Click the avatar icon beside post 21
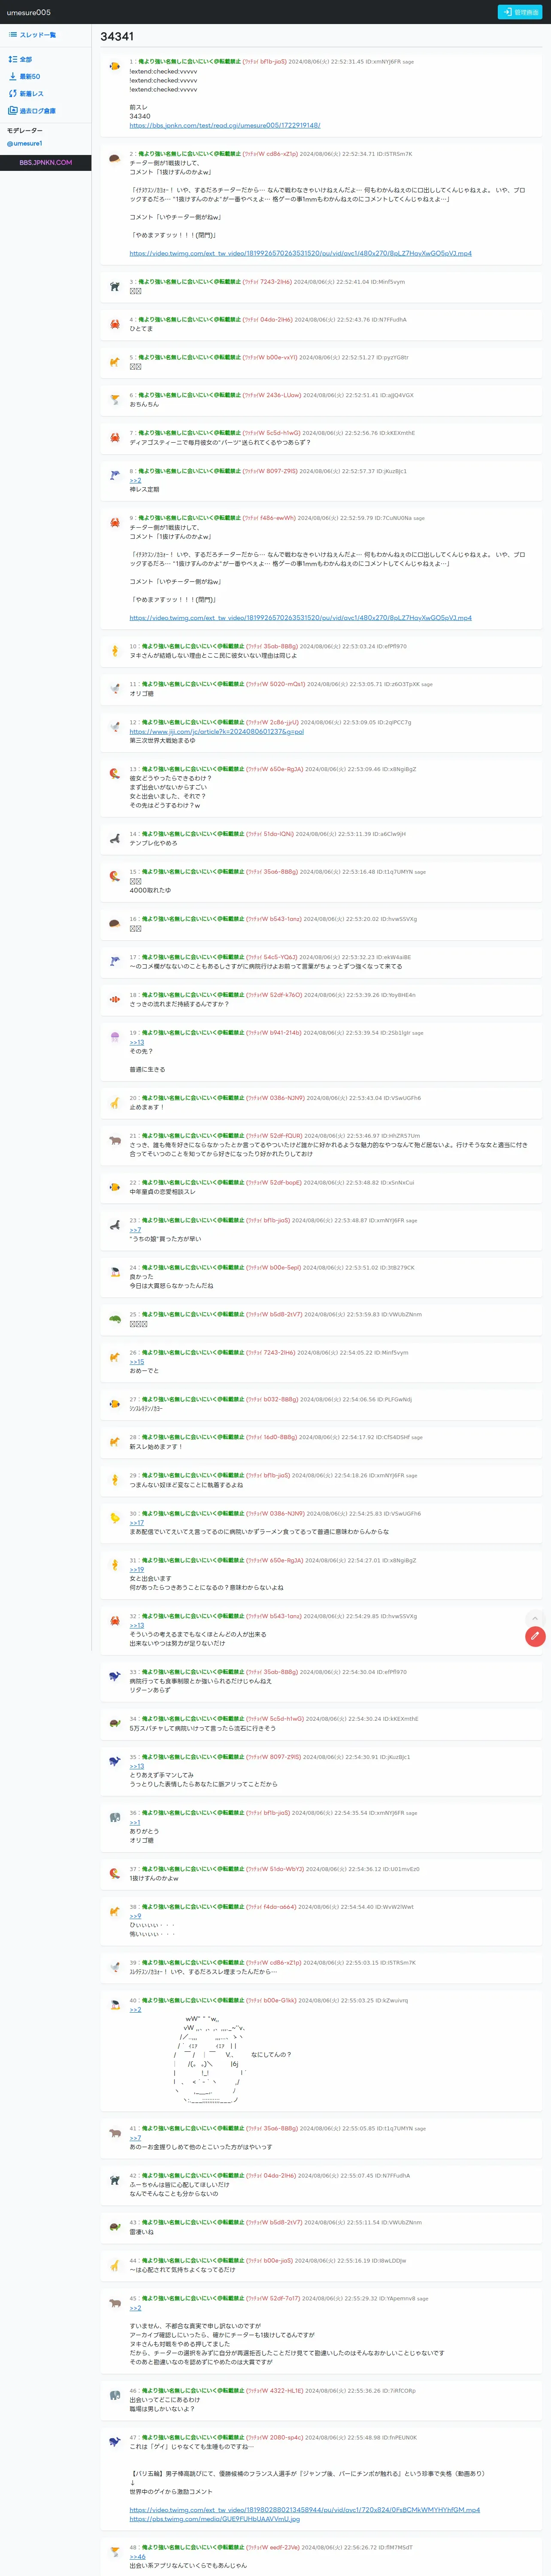The image size is (551, 2576). (x=115, y=1141)
